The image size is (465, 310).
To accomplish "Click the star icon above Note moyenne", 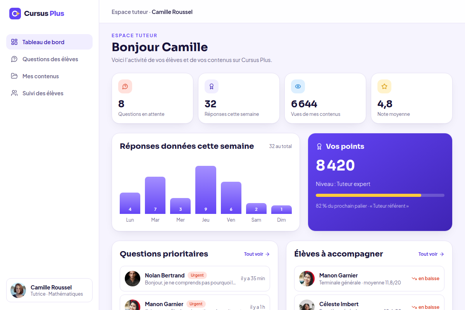I will coord(384,86).
